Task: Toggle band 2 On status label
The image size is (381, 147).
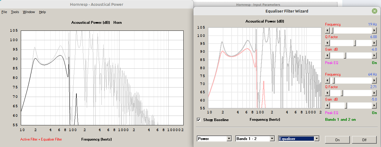Action: [374, 113]
